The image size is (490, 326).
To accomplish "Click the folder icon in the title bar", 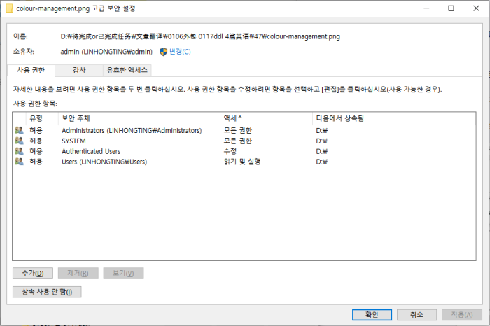I will pyautogui.click(x=9, y=8).
